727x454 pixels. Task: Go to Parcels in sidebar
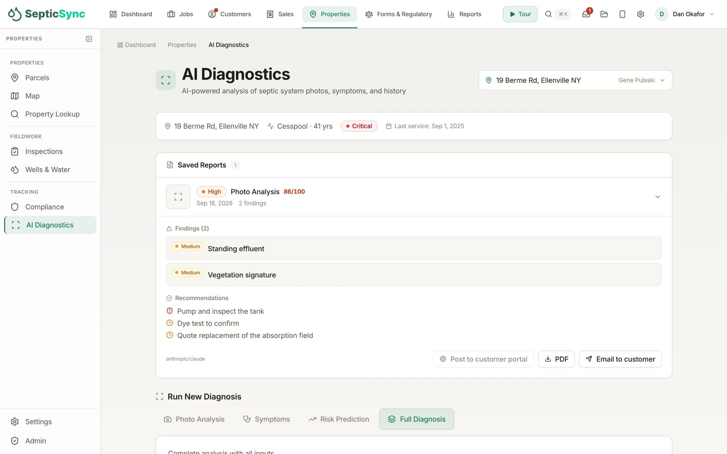tap(50, 78)
